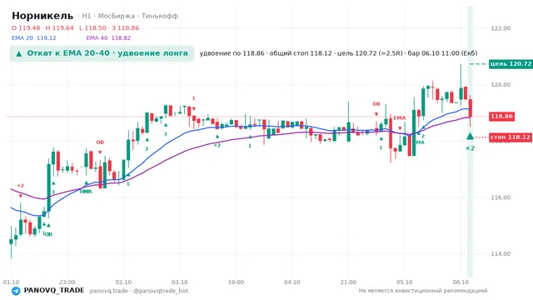Click the 116.00 price axis label
Screen dimensions: 533x300
pyautogui.click(x=501, y=197)
